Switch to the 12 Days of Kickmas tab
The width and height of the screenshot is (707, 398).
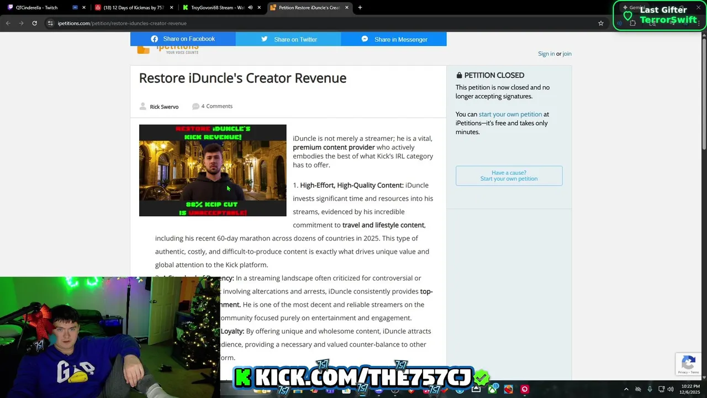[134, 8]
